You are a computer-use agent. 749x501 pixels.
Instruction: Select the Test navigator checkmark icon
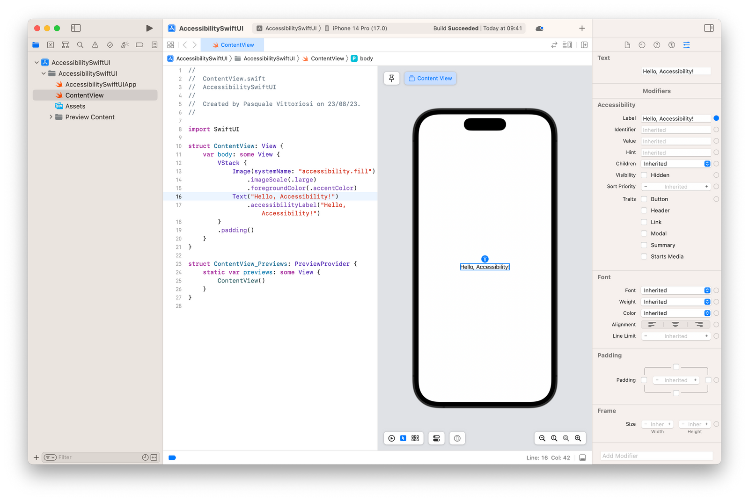click(110, 45)
